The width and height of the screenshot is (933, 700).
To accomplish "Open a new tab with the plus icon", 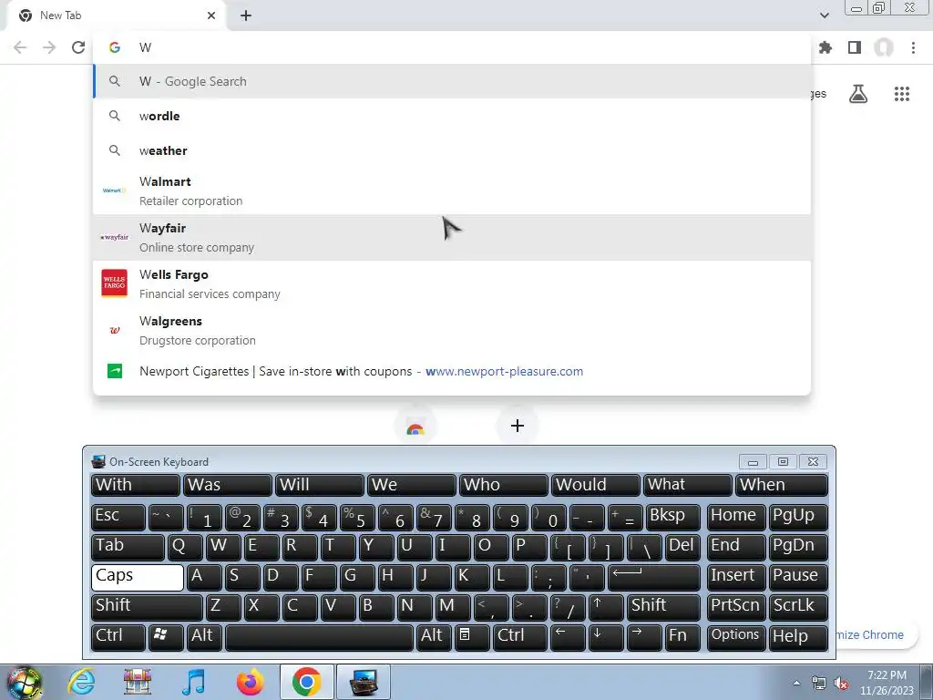I will pos(246,15).
